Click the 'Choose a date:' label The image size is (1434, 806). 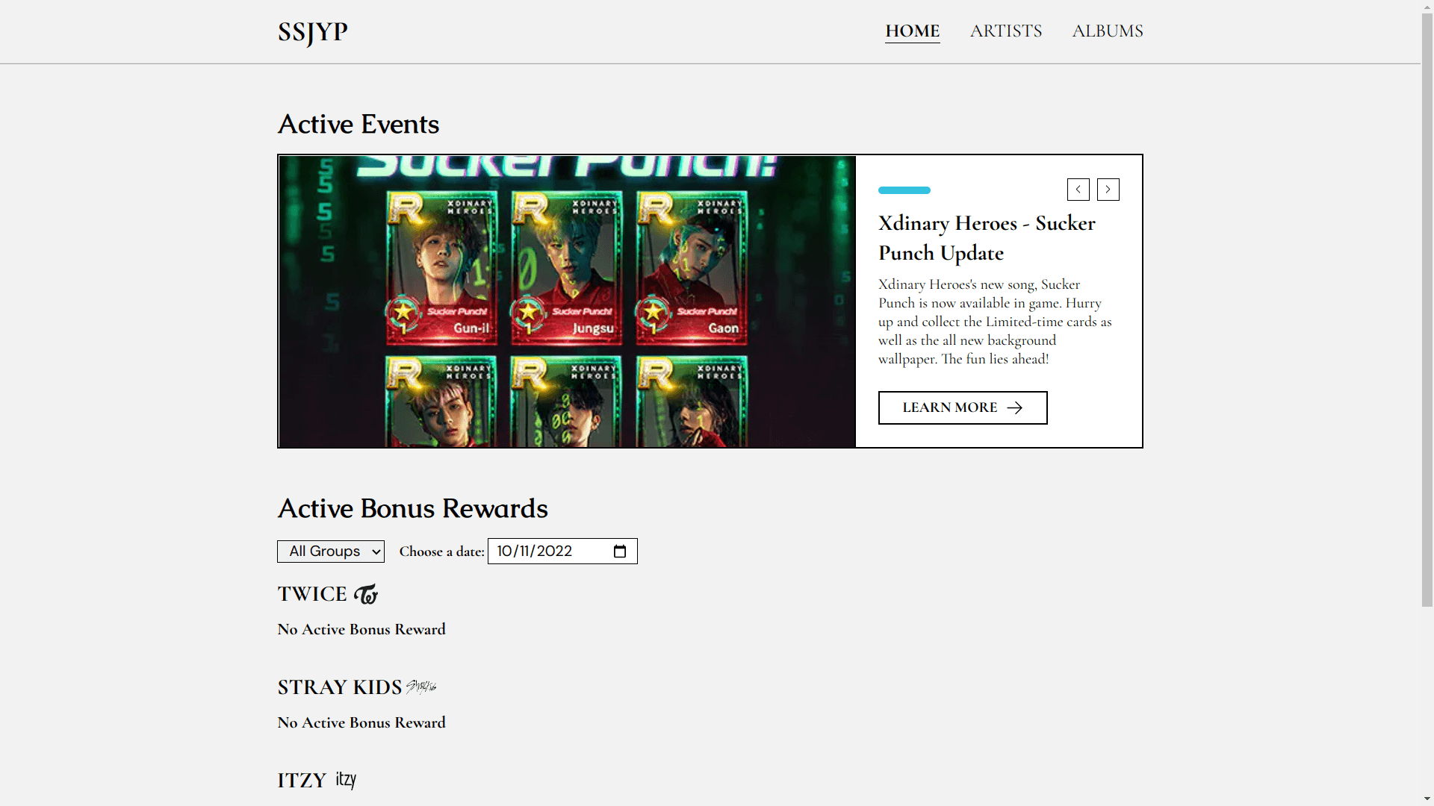click(x=441, y=552)
